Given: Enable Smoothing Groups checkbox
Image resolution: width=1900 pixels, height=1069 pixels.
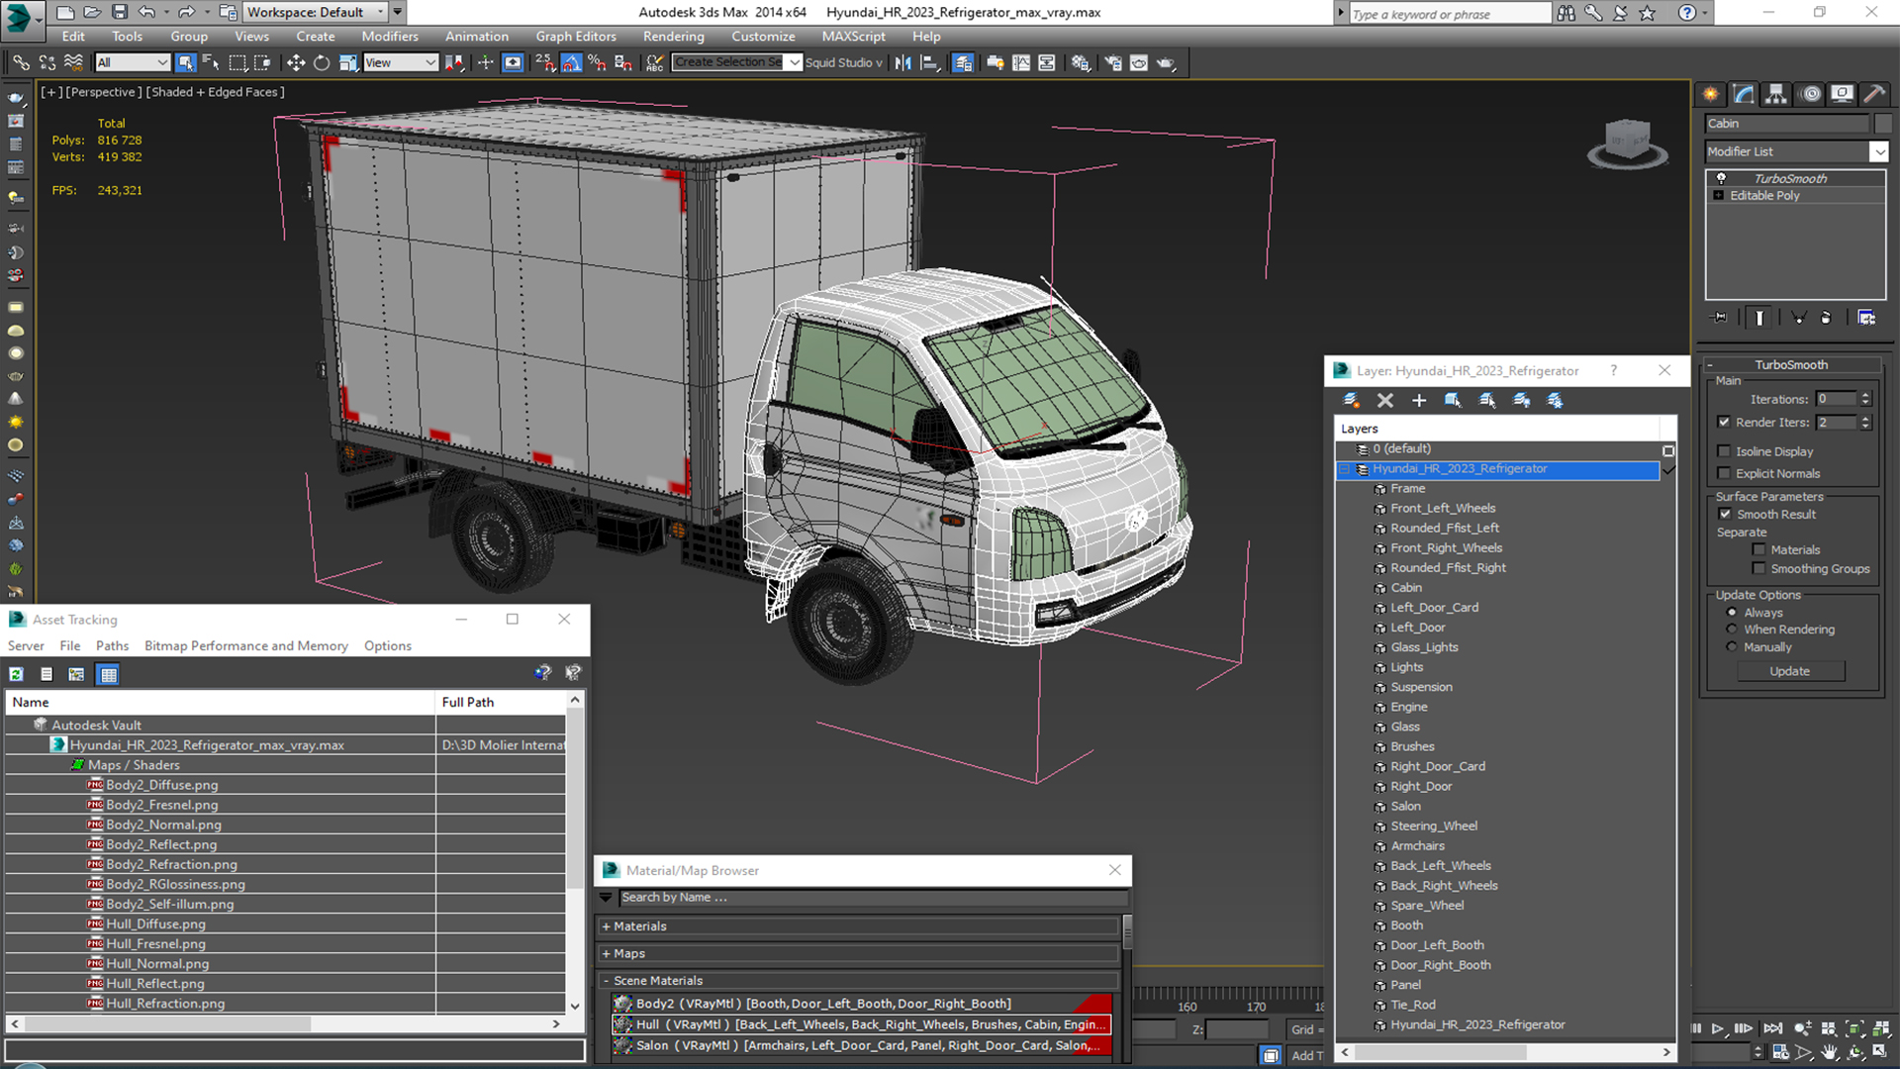Looking at the screenshot, I should pos(1758,568).
